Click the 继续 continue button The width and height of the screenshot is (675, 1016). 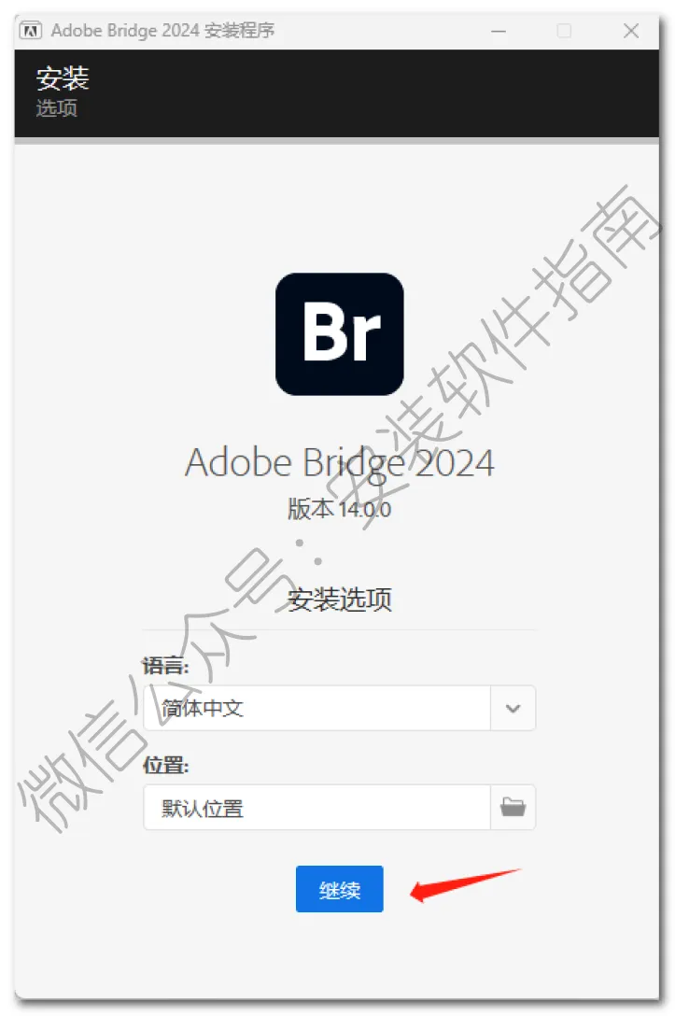(340, 889)
